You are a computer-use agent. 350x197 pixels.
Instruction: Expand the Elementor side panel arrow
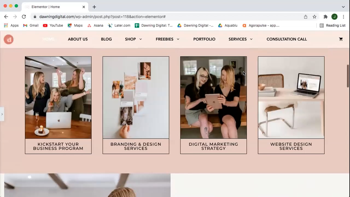tap(2, 114)
